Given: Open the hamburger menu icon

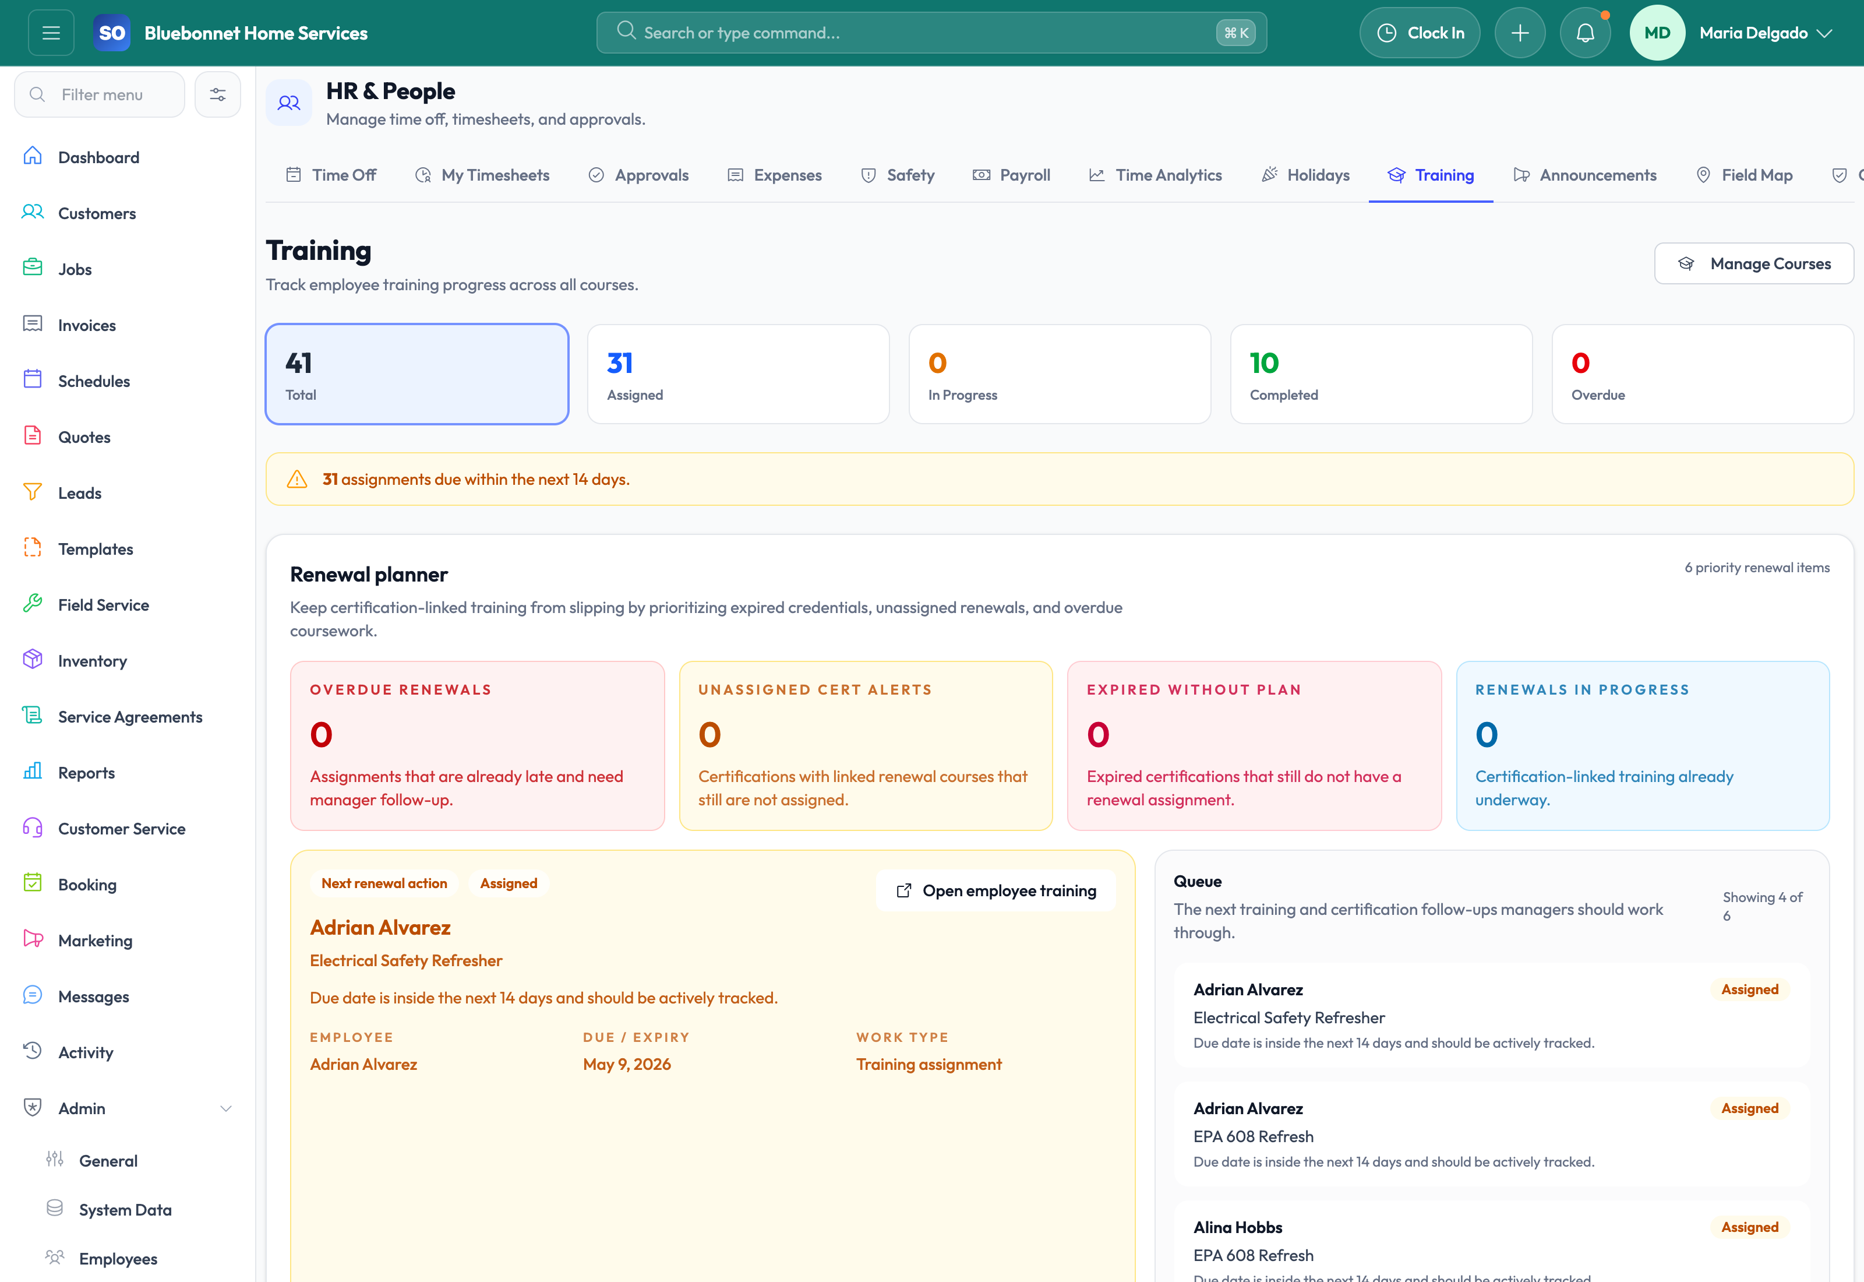Looking at the screenshot, I should (x=51, y=33).
